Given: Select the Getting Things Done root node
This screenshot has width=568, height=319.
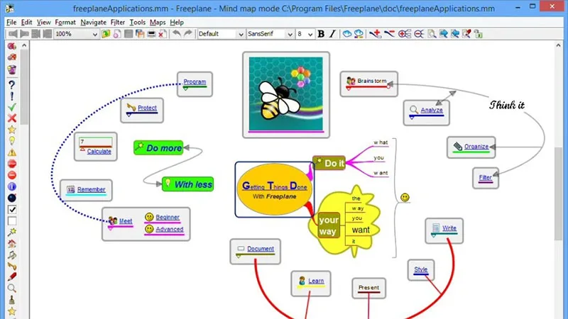Looking at the screenshot, I should pos(274,189).
